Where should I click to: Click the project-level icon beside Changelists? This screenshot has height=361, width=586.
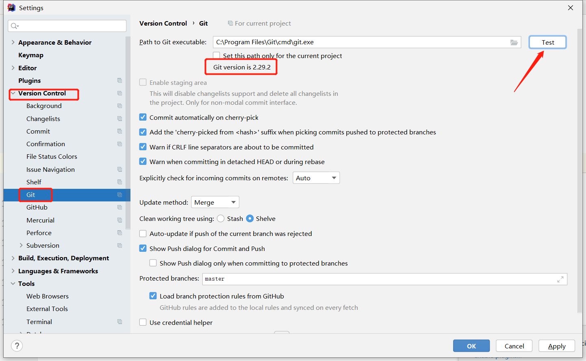(x=119, y=119)
